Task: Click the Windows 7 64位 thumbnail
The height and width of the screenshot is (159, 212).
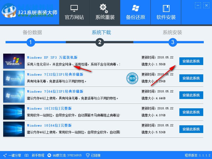Action: coord(14,95)
